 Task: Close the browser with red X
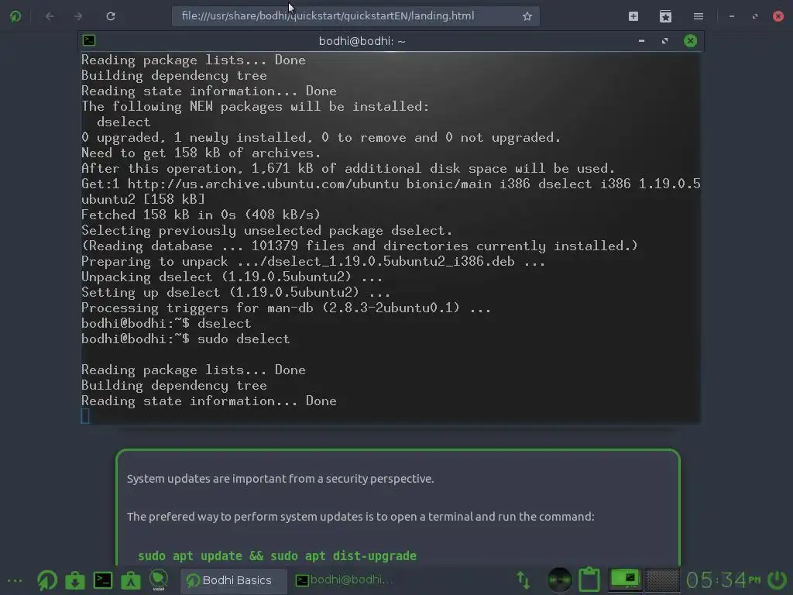coord(778,16)
